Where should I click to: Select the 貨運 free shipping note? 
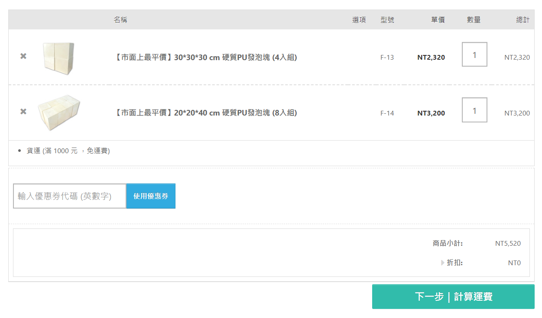(68, 151)
